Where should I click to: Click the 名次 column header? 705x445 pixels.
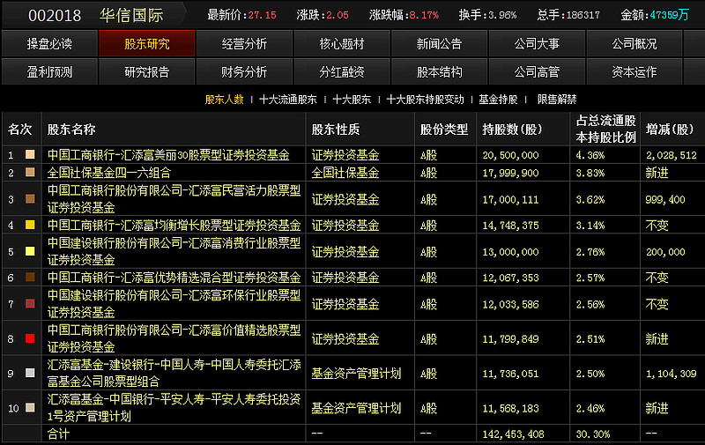tap(19, 130)
